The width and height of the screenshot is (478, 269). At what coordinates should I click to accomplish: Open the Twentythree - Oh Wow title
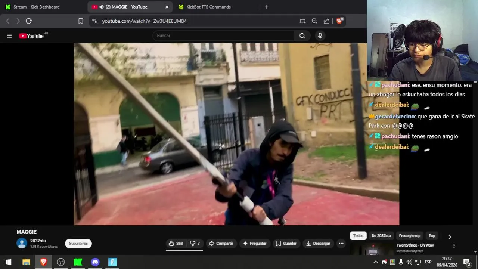coord(415,245)
